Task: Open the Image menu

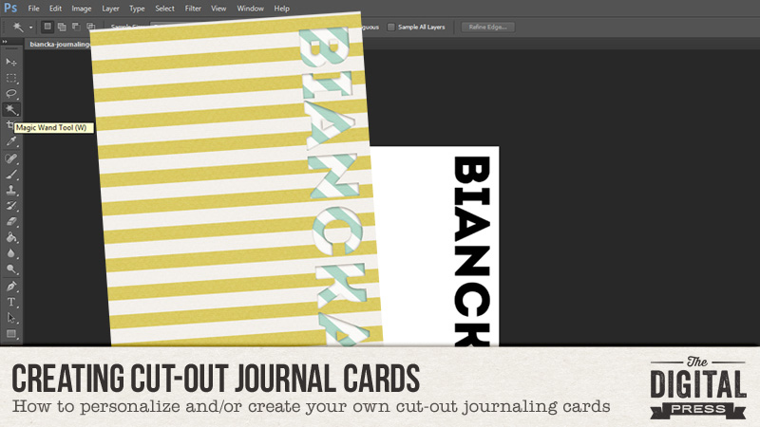Action: [x=82, y=9]
